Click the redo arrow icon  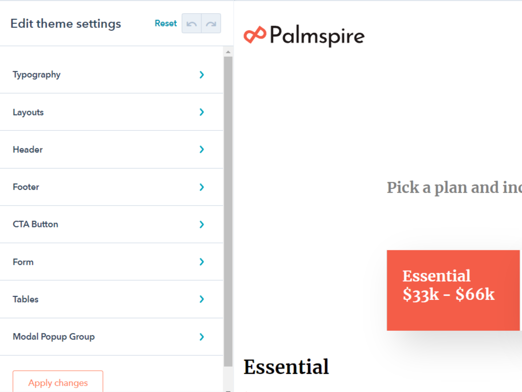(x=211, y=23)
